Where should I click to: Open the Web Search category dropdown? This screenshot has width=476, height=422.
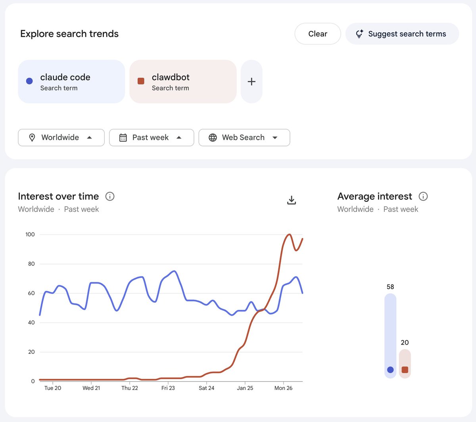244,137
